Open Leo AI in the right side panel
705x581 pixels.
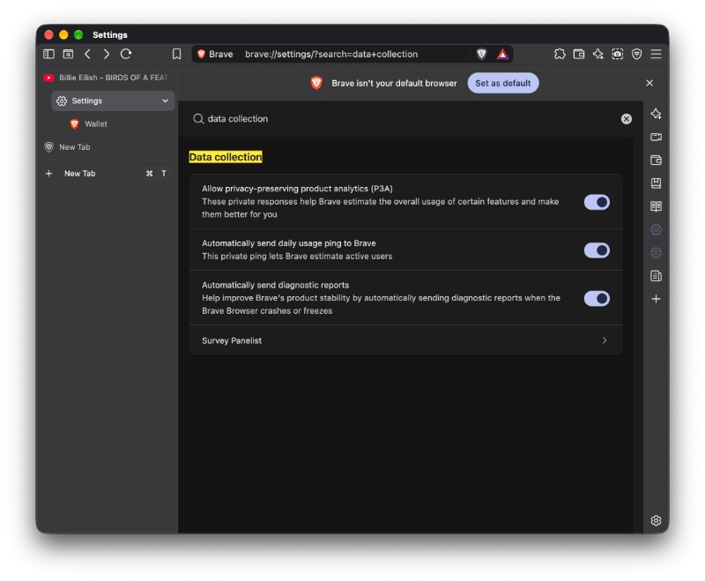click(656, 114)
